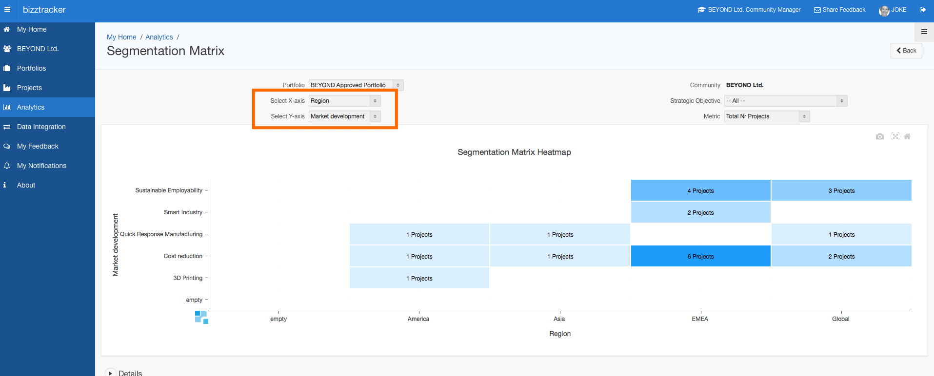Click the Analytics bar chart icon

coord(7,107)
